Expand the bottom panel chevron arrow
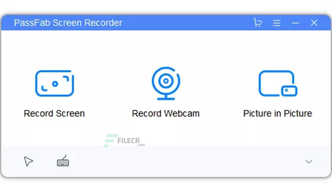This screenshot has width=332, height=192. [x=309, y=161]
